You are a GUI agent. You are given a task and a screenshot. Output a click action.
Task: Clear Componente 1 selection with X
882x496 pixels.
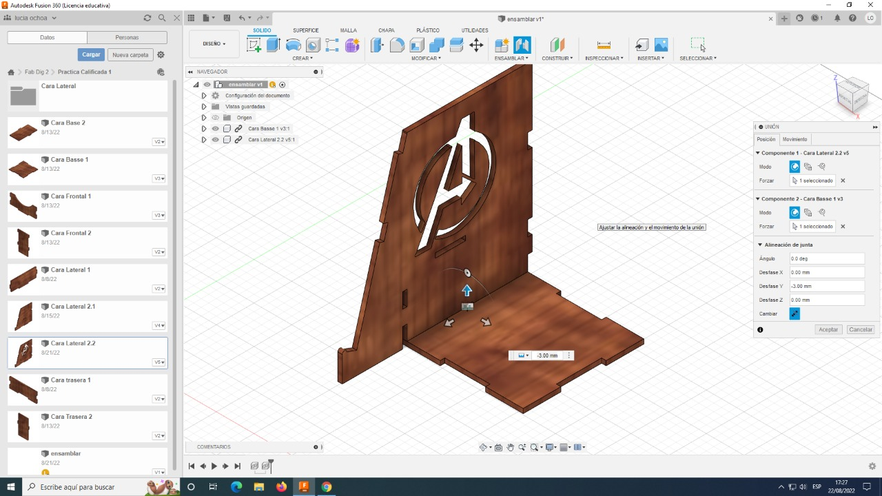tap(843, 180)
